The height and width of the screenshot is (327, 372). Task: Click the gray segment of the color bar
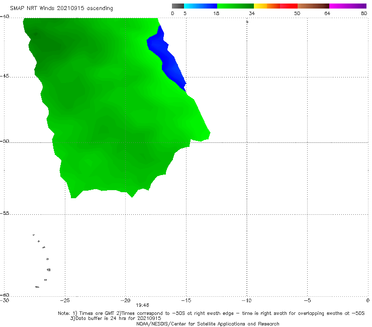[178, 6]
